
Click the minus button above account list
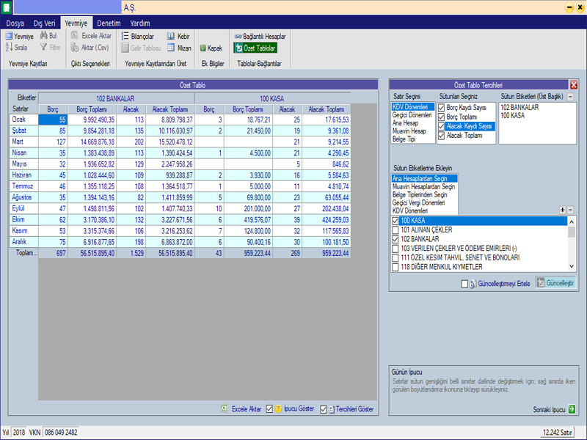click(570, 210)
